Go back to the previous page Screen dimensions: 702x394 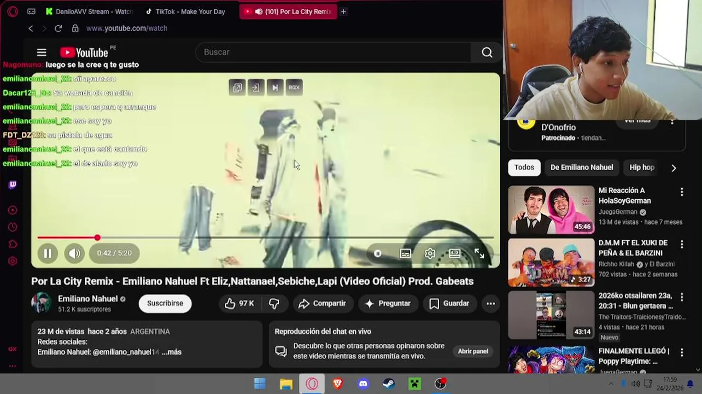pos(31,28)
